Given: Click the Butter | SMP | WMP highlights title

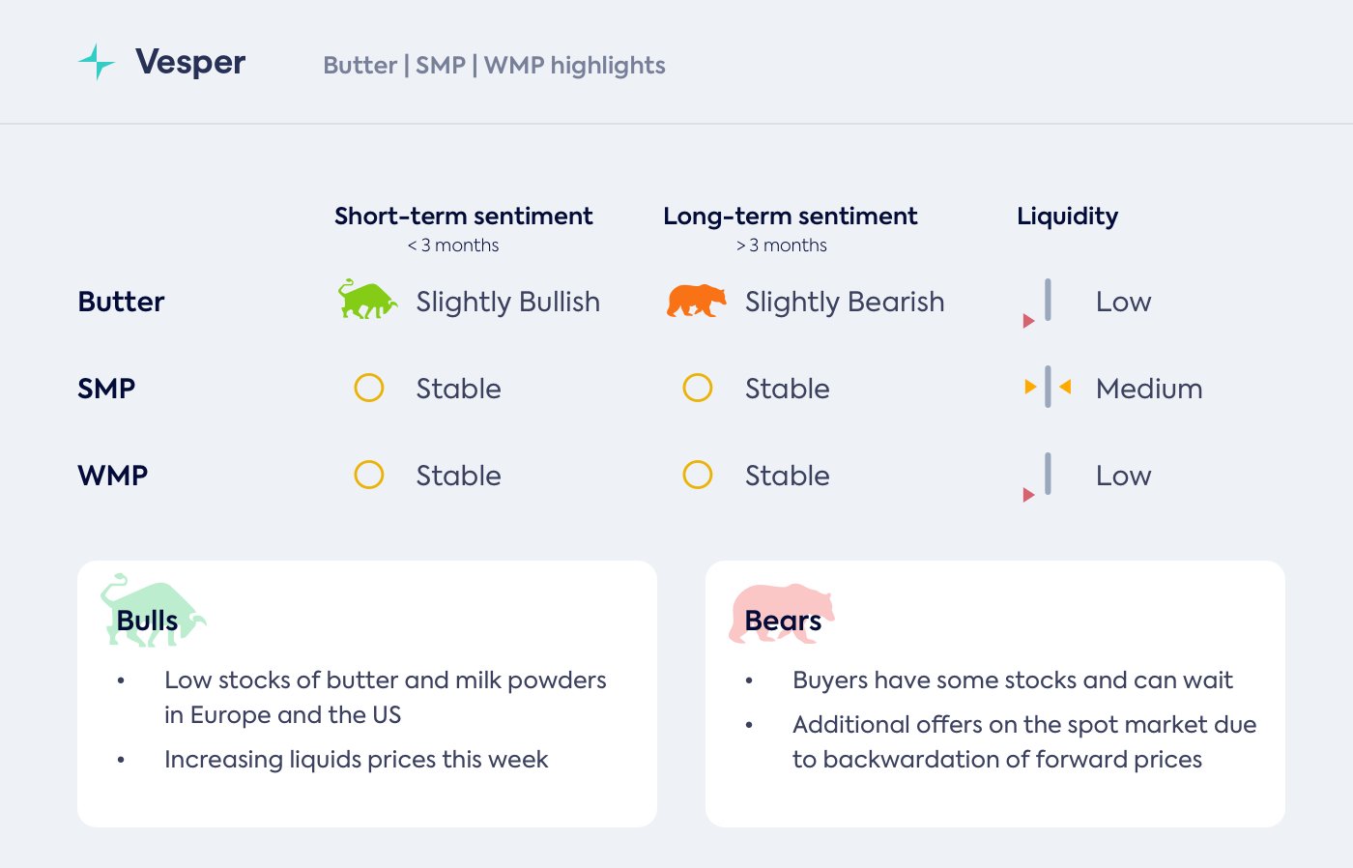Looking at the screenshot, I should click(494, 66).
